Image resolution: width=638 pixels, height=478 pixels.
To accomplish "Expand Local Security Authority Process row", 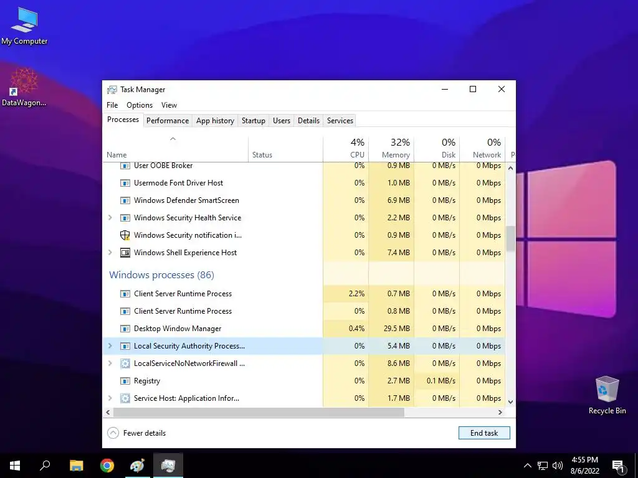I will click(110, 346).
